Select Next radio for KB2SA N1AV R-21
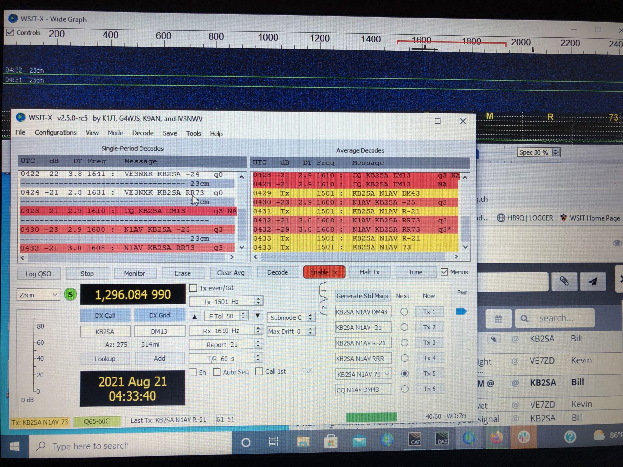 [404, 342]
